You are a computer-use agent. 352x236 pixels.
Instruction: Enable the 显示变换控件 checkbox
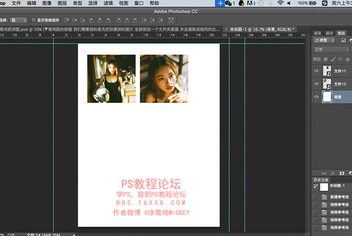[33, 20]
